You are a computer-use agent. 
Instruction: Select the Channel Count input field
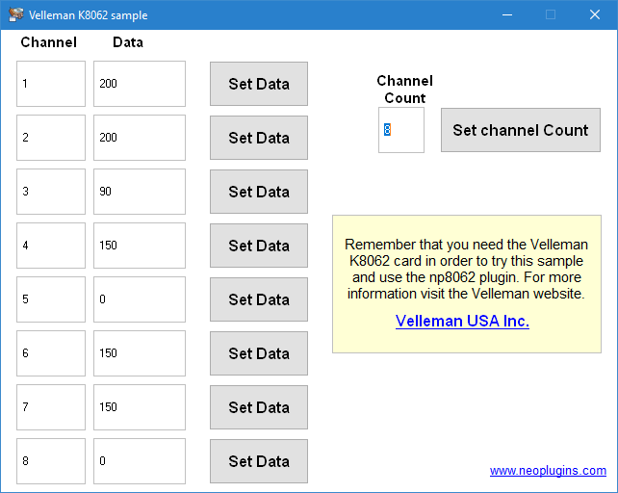pyautogui.click(x=401, y=130)
